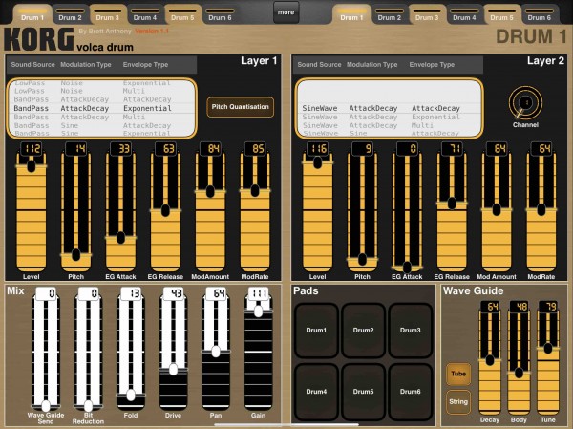Screen dimensions: 573x429
Task: Select the left Drum 4 tab
Action: [x=145, y=14]
